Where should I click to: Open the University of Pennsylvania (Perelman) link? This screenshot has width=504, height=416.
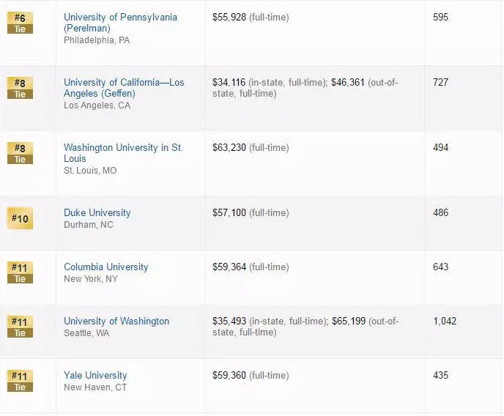[120, 23]
